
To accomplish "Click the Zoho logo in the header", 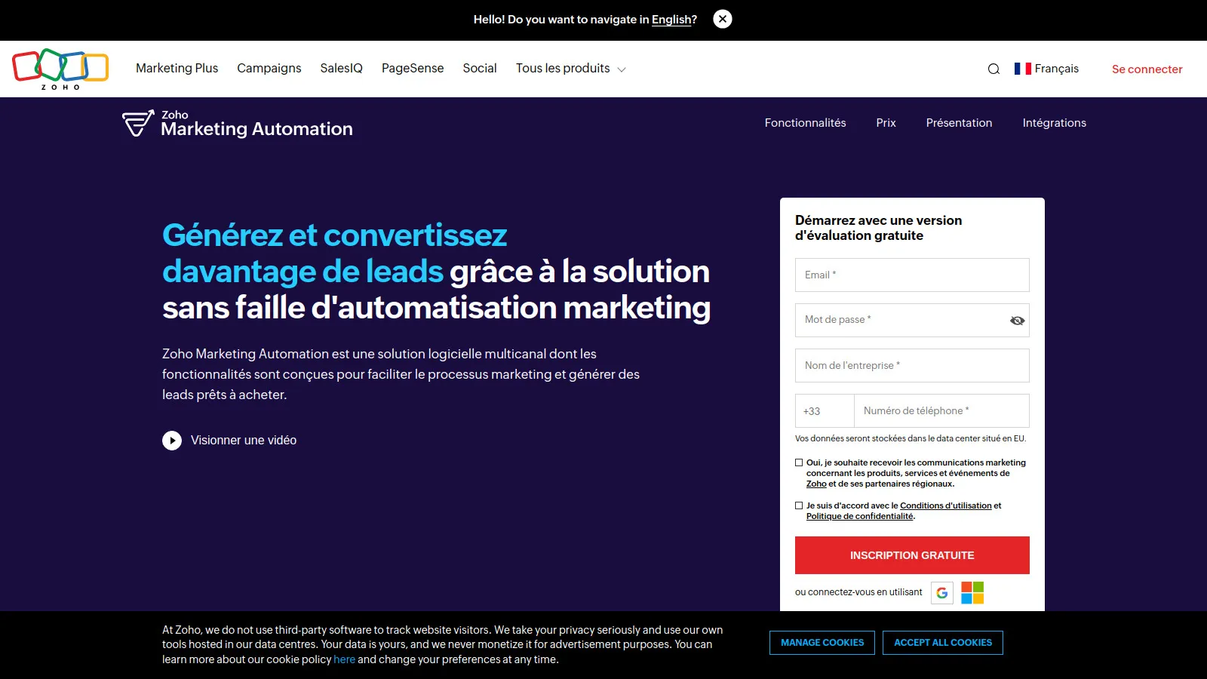I will [x=60, y=69].
